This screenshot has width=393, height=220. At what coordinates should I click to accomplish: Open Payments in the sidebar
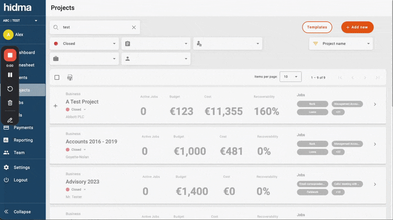pos(23,128)
